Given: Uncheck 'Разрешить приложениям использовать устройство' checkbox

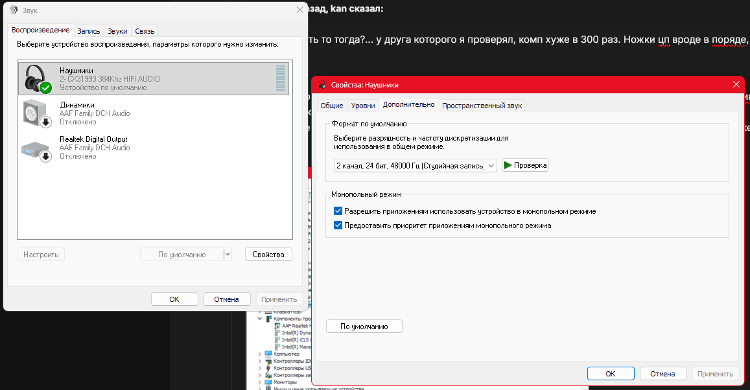Looking at the screenshot, I should [x=338, y=211].
